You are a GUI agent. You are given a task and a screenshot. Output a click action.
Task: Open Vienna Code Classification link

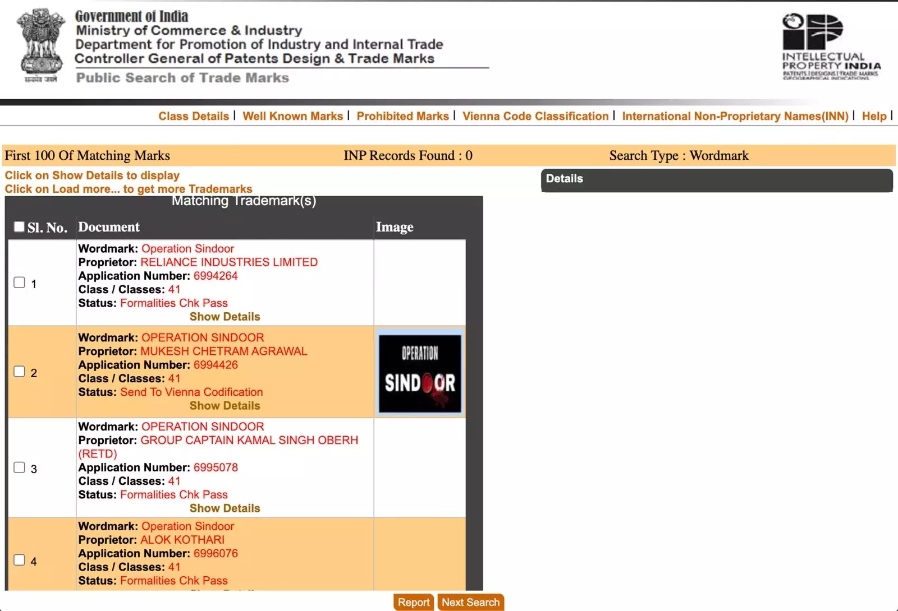point(535,116)
